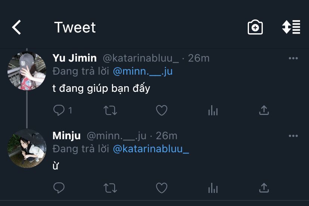This screenshot has height=206, width=309.
Task: Like Yu Jimin's tweet
Action: click(x=161, y=110)
